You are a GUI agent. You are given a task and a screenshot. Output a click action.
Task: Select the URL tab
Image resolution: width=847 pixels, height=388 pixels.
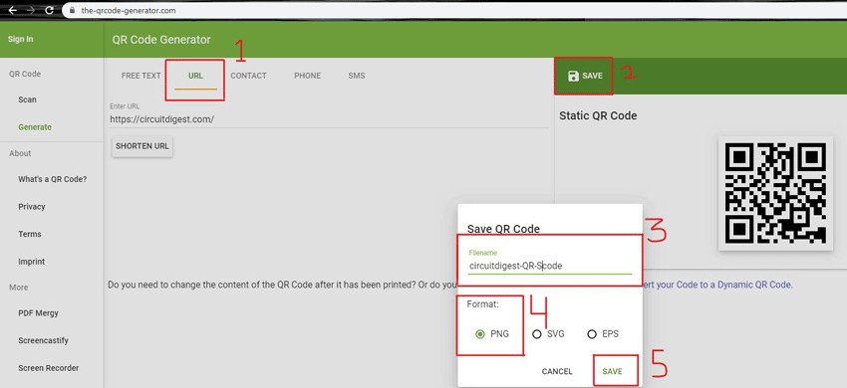coord(195,76)
